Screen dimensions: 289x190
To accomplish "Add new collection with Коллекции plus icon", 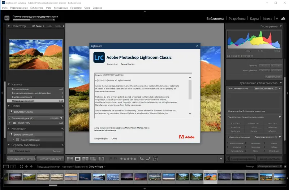I will 62,129.
